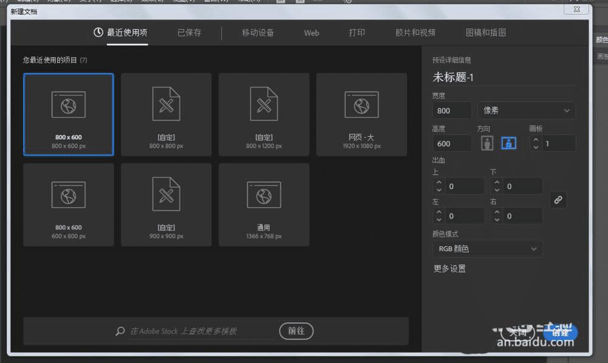The height and width of the screenshot is (363, 608).
Task: Click the 高度 field showing 600
Action: pos(452,143)
